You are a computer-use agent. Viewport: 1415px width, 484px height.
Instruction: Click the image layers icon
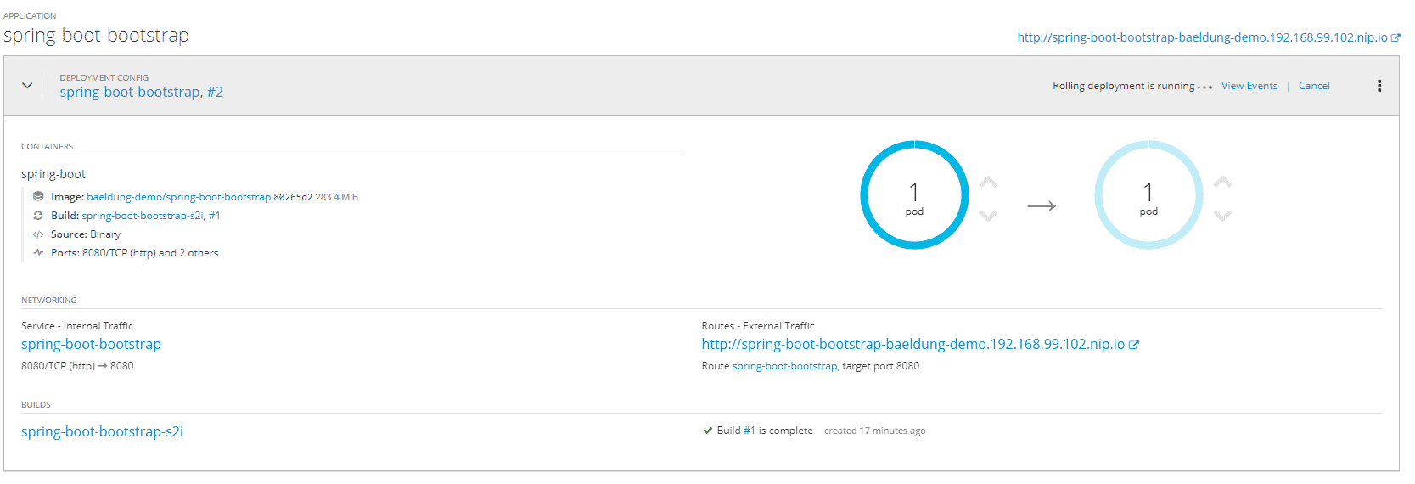pos(38,196)
